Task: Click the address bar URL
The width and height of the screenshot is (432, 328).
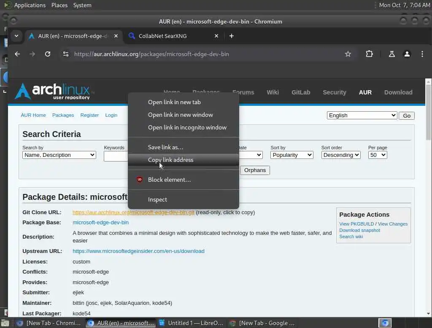Action: coord(151,54)
